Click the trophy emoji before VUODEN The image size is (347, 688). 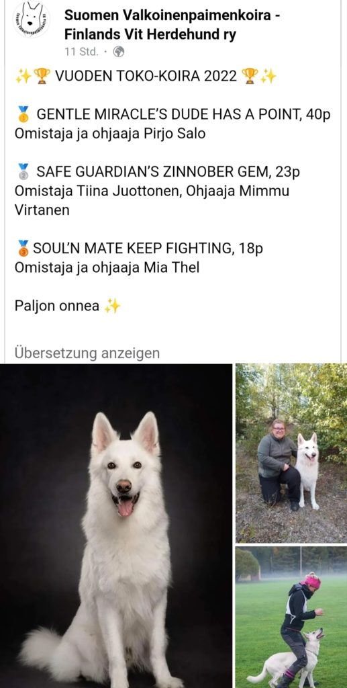click(42, 77)
